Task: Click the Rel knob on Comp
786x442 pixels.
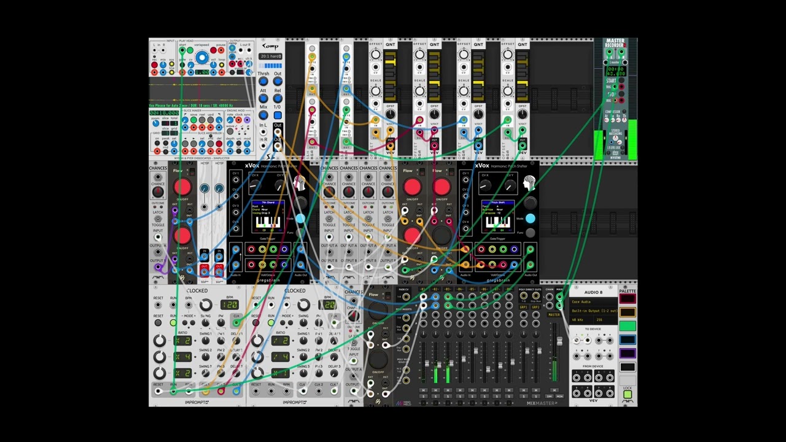Action: click(278, 98)
